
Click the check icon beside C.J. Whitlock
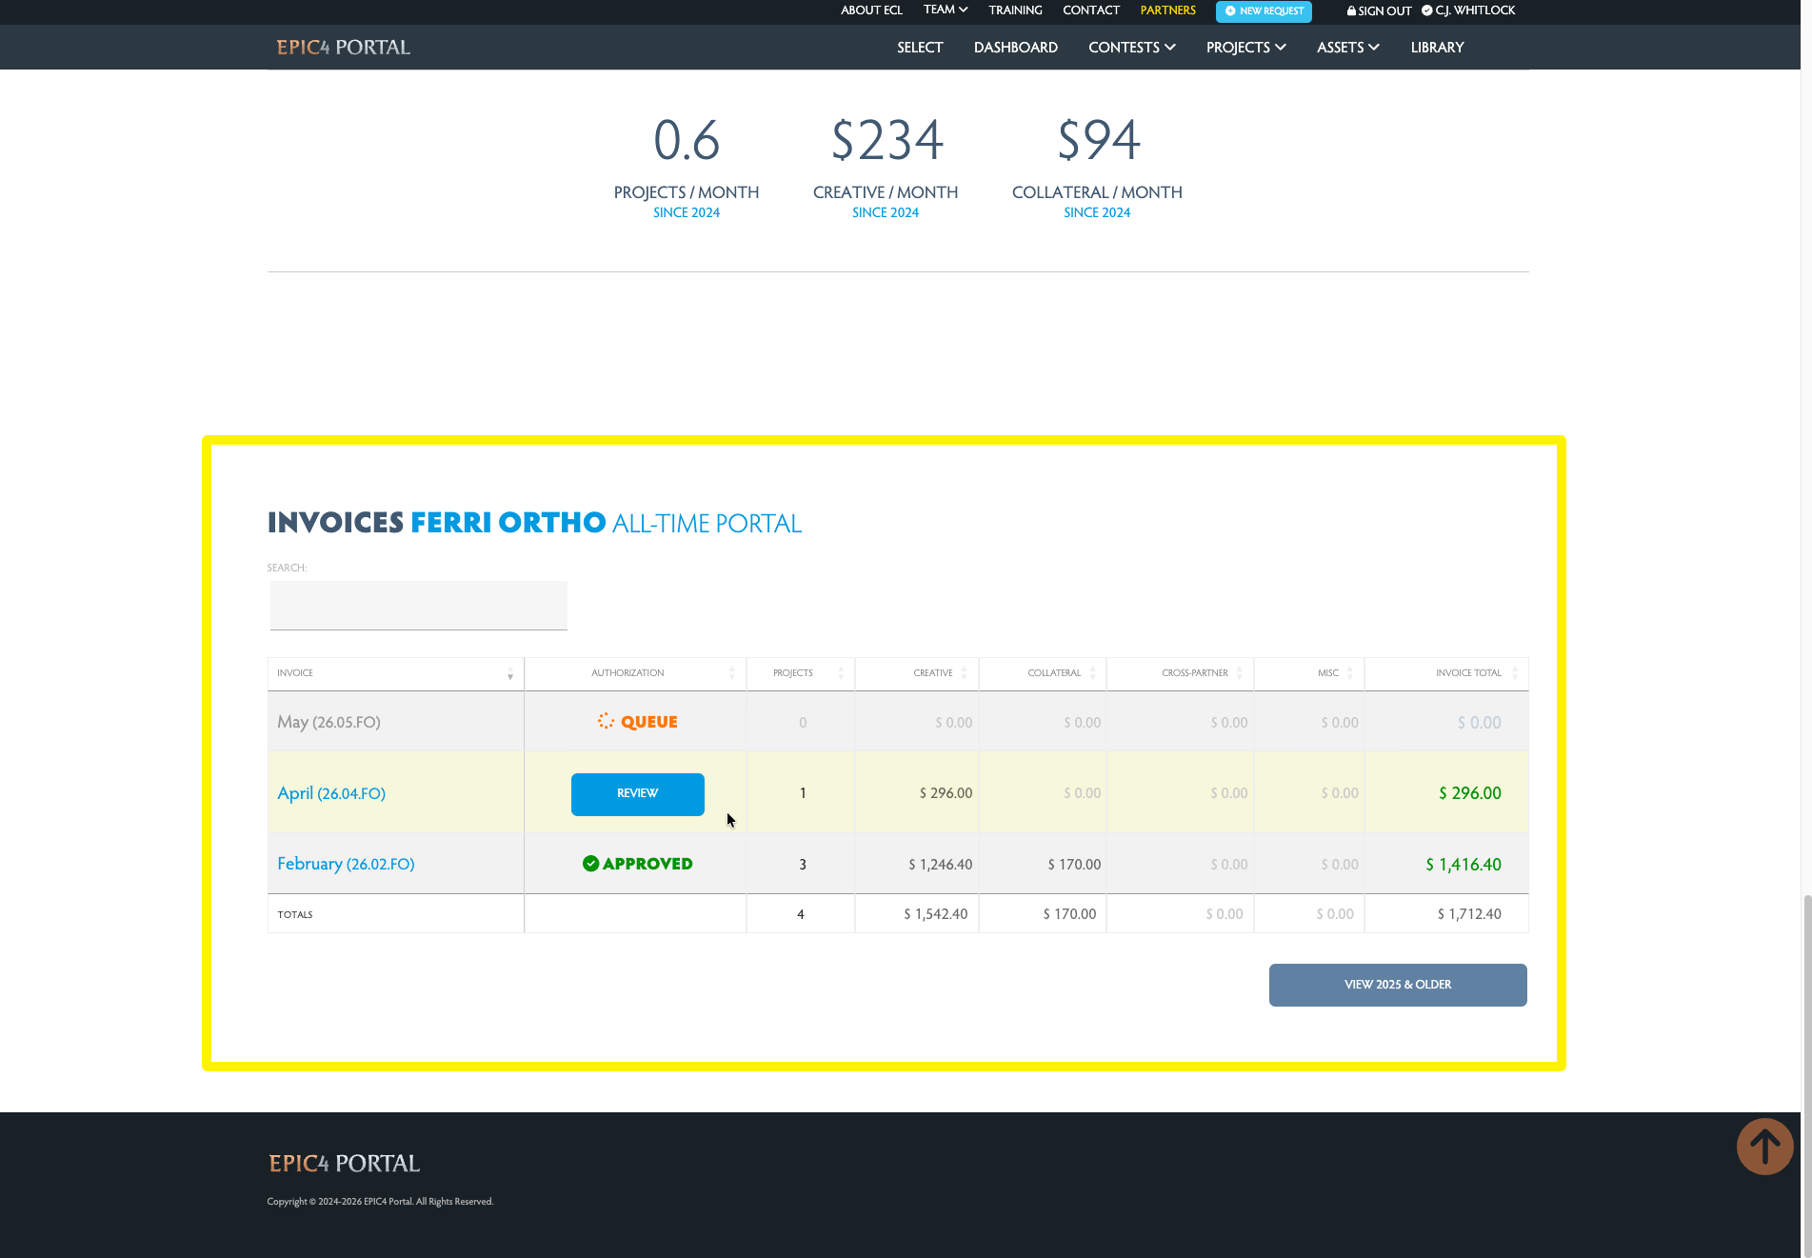pos(1426,10)
